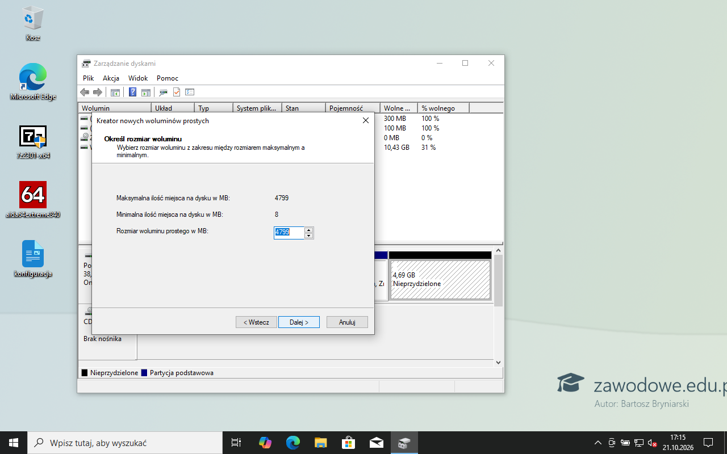Click the Windows search box in taskbar

[124, 443]
